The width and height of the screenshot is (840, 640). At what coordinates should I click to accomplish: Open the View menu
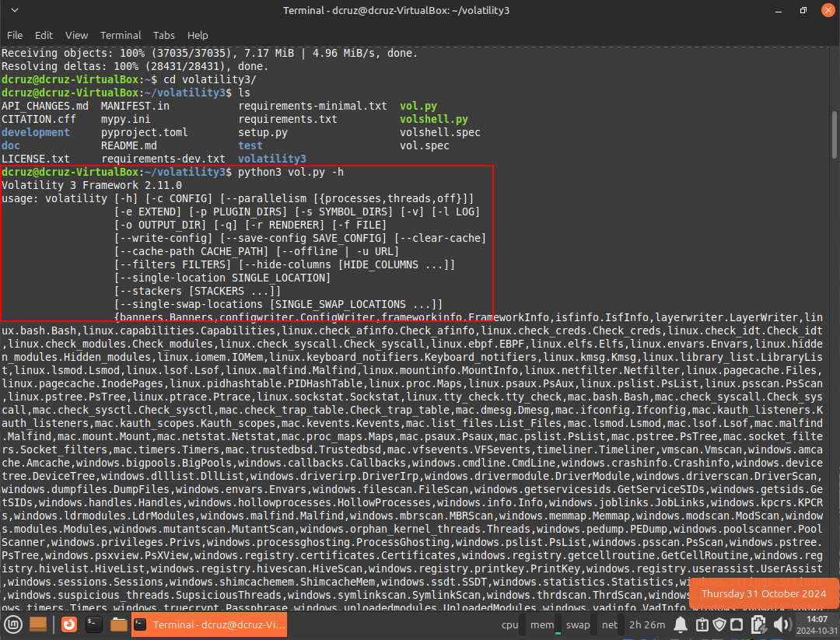pyautogui.click(x=76, y=35)
